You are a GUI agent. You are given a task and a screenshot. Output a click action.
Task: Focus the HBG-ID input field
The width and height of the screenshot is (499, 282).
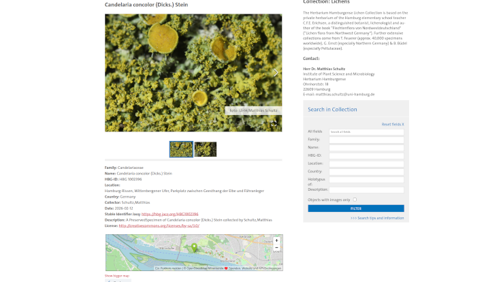pyautogui.click(x=366, y=155)
